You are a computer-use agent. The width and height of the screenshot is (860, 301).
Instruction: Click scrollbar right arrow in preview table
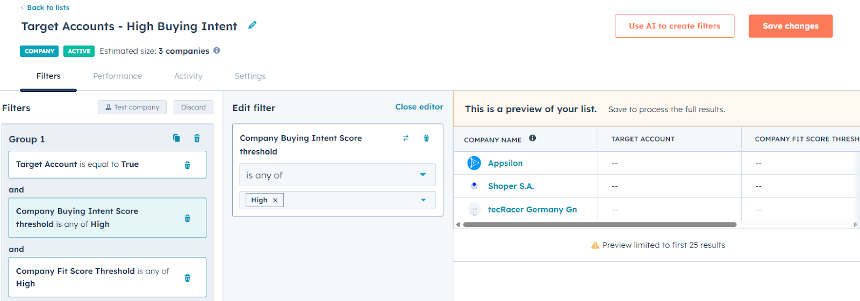(856, 225)
